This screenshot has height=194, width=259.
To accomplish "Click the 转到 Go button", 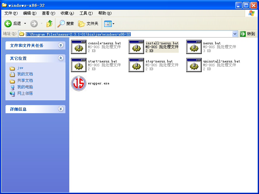I will [248, 34].
